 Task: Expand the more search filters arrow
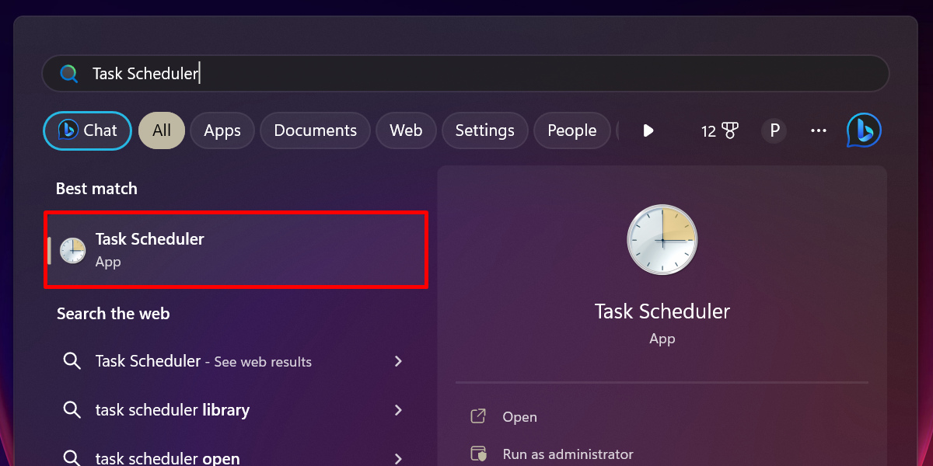(x=648, y=130)
